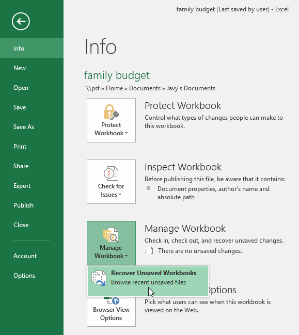Open the Account page
This screenshot has height=335, width=299.
[x=32, y=256]
